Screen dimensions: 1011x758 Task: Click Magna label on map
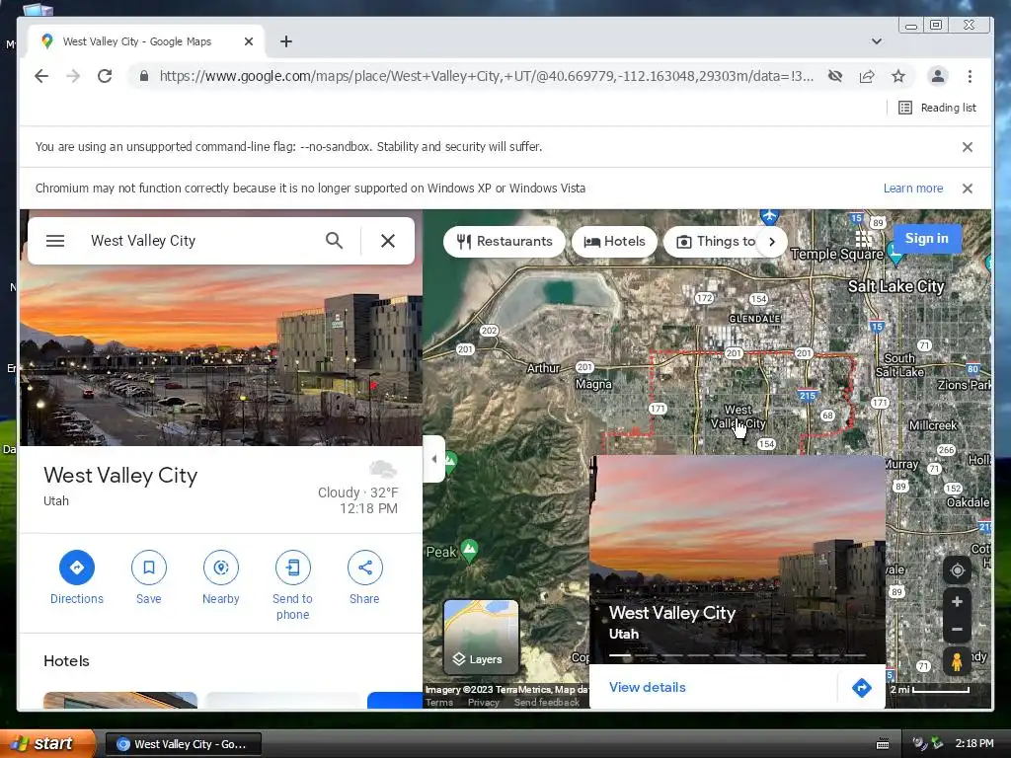[x=593, y=384]
